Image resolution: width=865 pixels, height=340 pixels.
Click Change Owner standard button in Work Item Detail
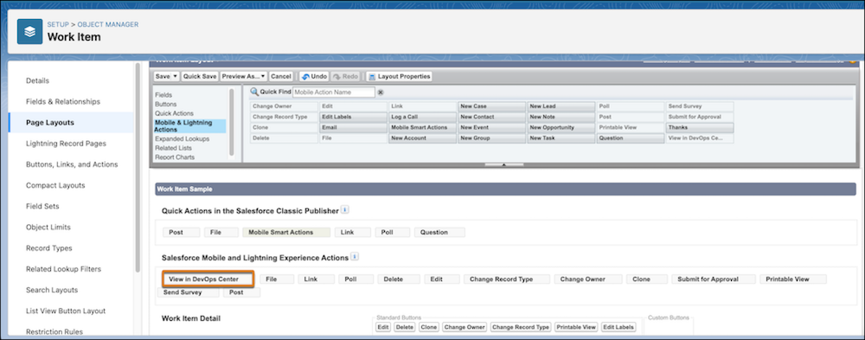coord(465,327)
